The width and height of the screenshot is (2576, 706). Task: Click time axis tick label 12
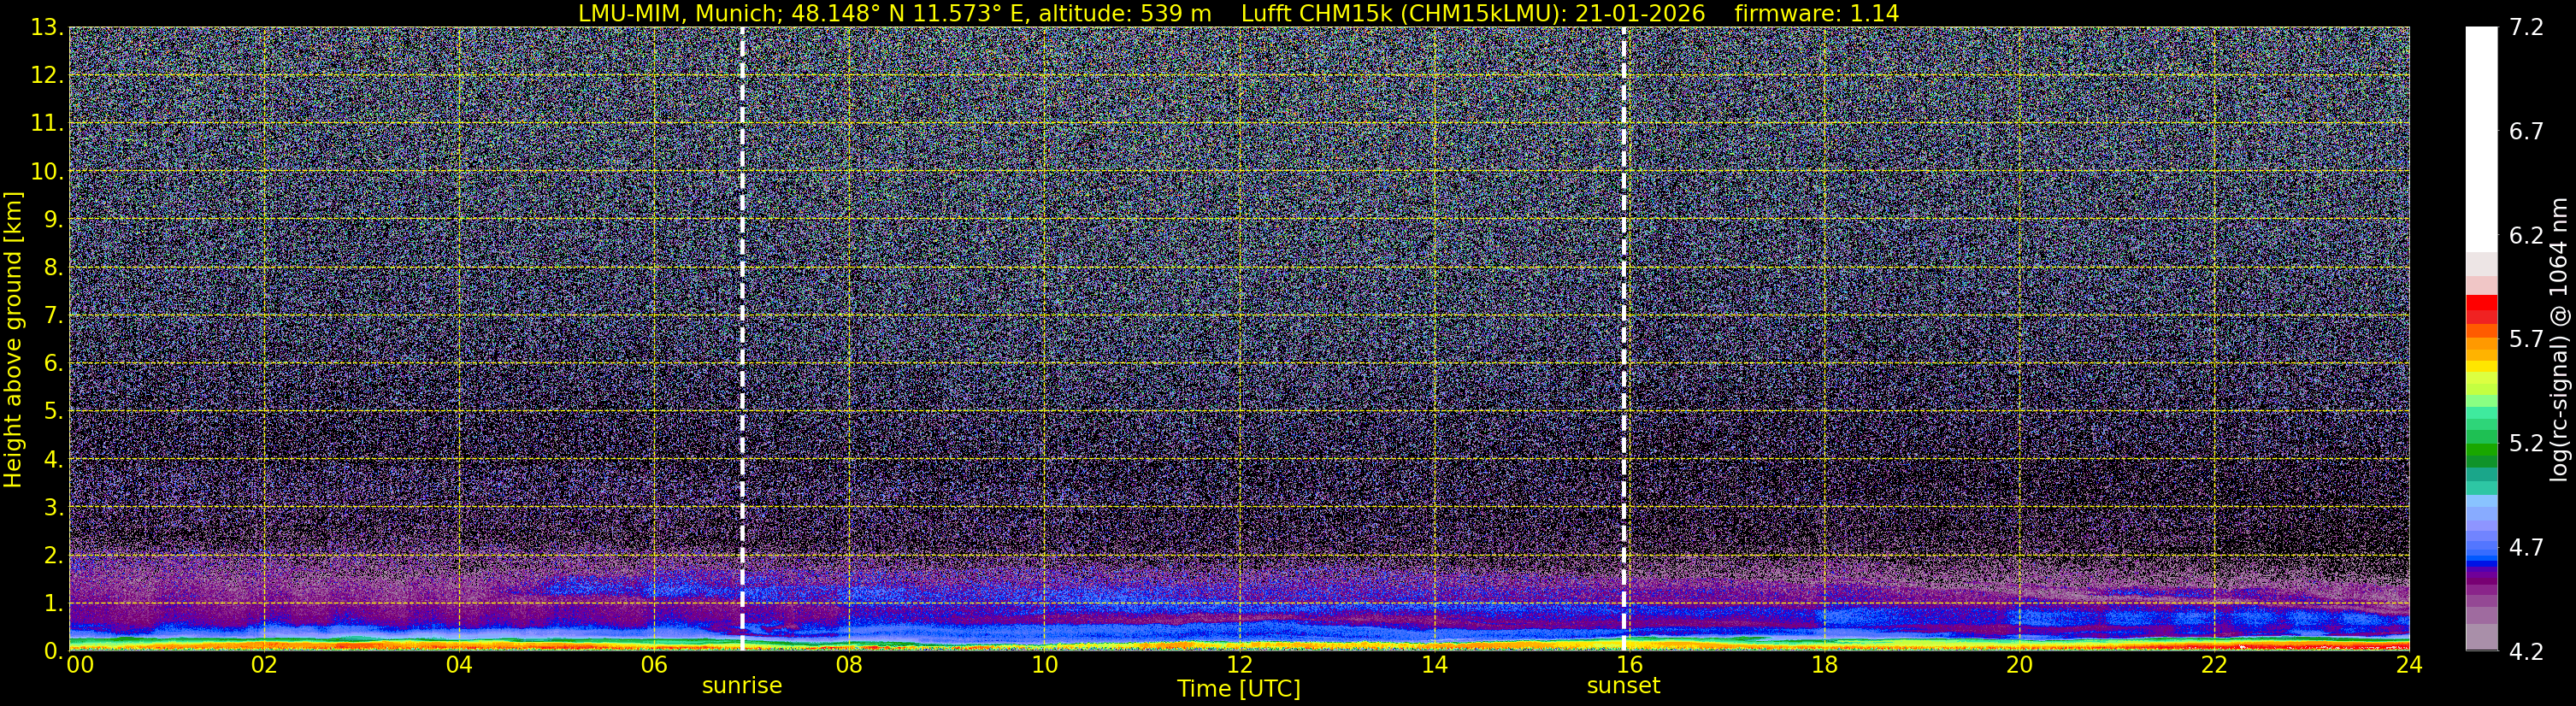click(x=1239, y=665)
